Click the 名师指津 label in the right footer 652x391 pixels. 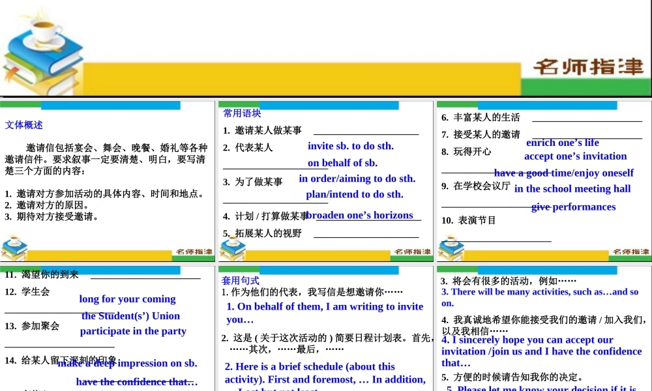630,251
